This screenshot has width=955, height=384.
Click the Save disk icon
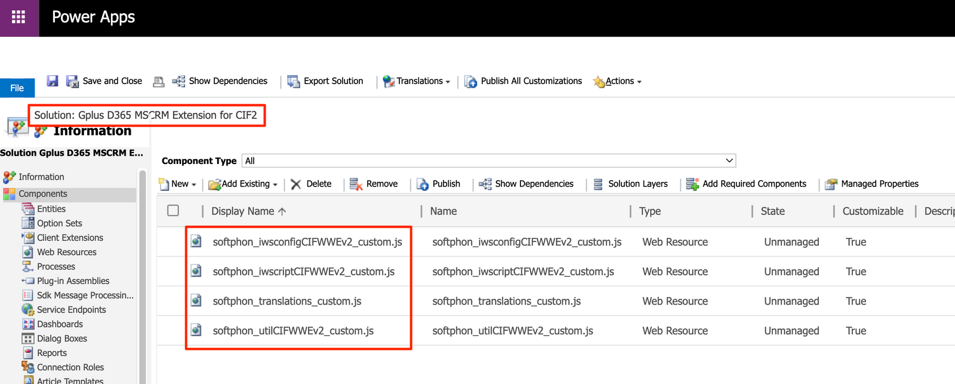[x=53, y=81]
